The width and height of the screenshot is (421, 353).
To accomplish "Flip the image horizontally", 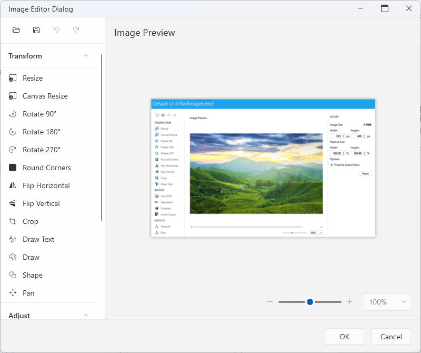I will (47, 185).
